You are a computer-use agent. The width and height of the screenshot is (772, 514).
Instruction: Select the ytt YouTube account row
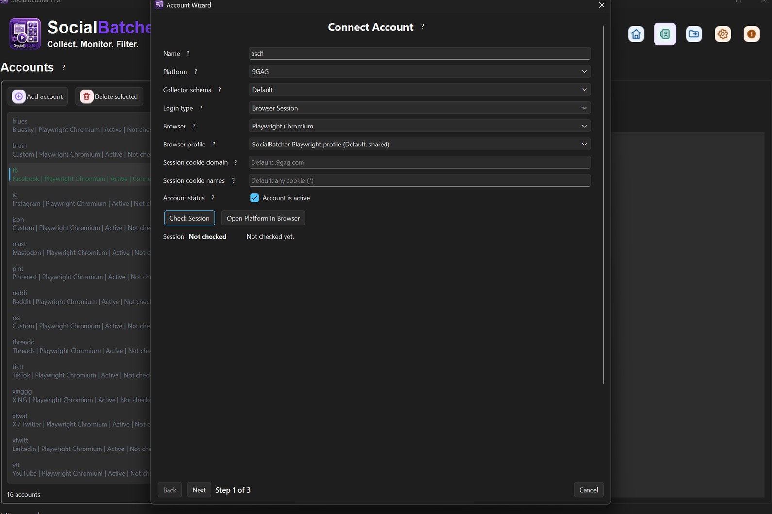pos(80,469)
